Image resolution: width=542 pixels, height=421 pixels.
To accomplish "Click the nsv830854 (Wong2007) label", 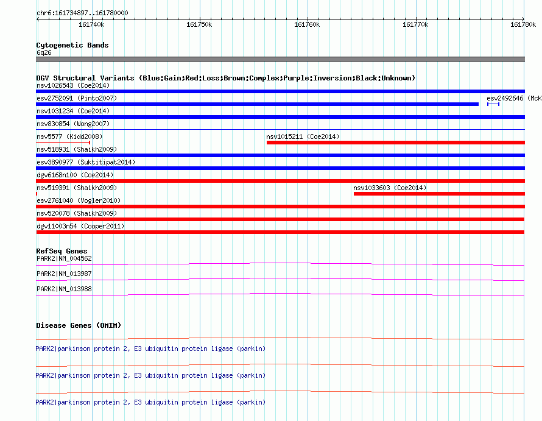I will tap(73, 124).
